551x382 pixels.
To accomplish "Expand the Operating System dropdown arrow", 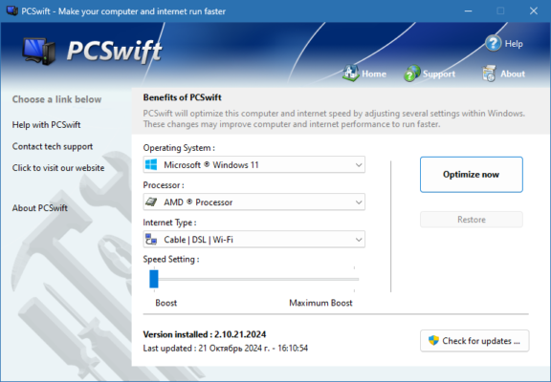I will coord(359,165).
